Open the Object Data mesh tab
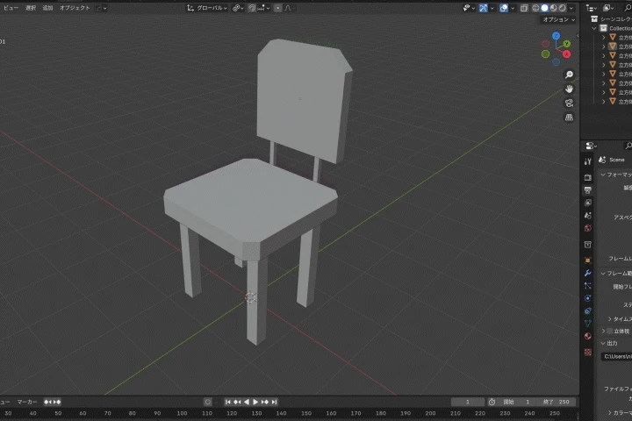632x421 pixels. [x=587, y=323]
